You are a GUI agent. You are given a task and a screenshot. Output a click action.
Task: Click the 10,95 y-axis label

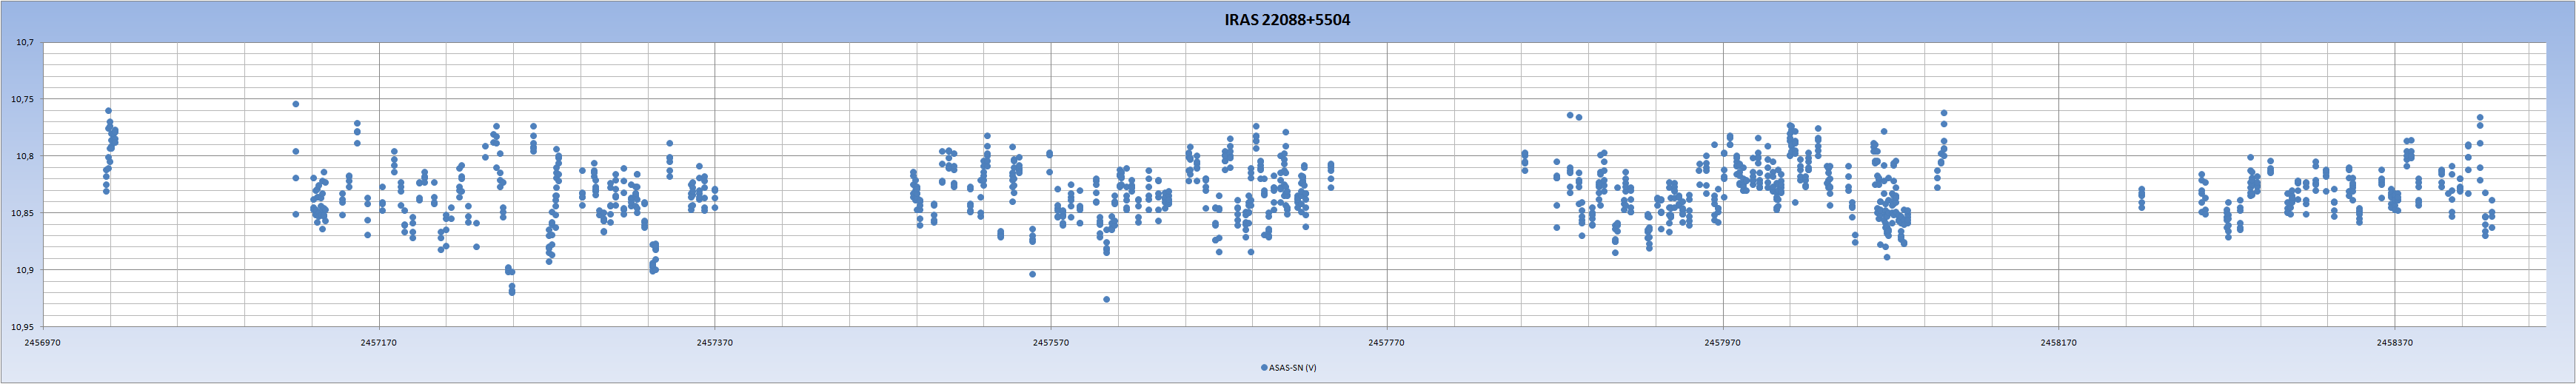coord(22,327)
